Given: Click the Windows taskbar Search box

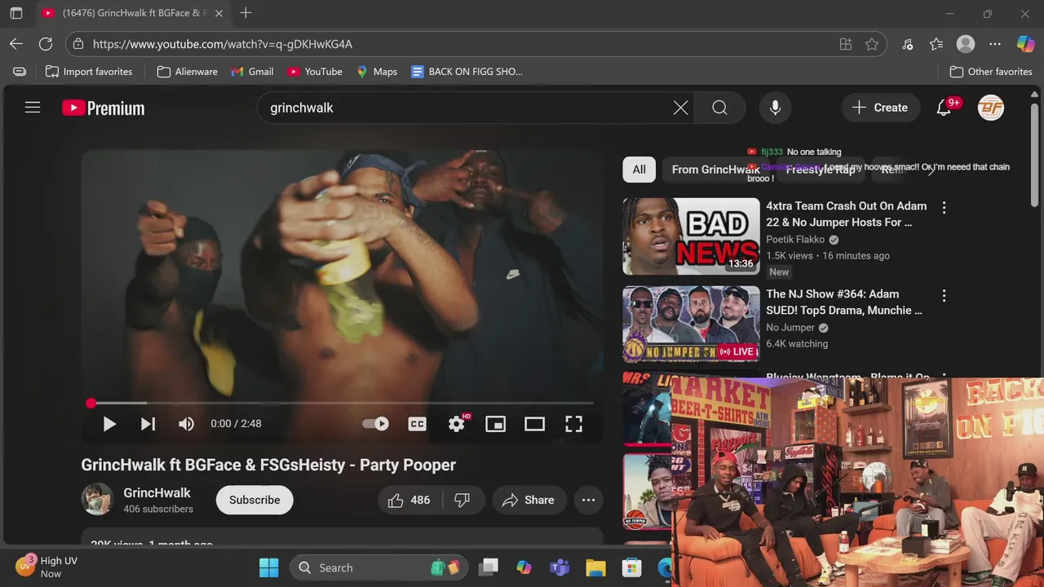Looking at the screenshot, I should [x=378, y=567].
